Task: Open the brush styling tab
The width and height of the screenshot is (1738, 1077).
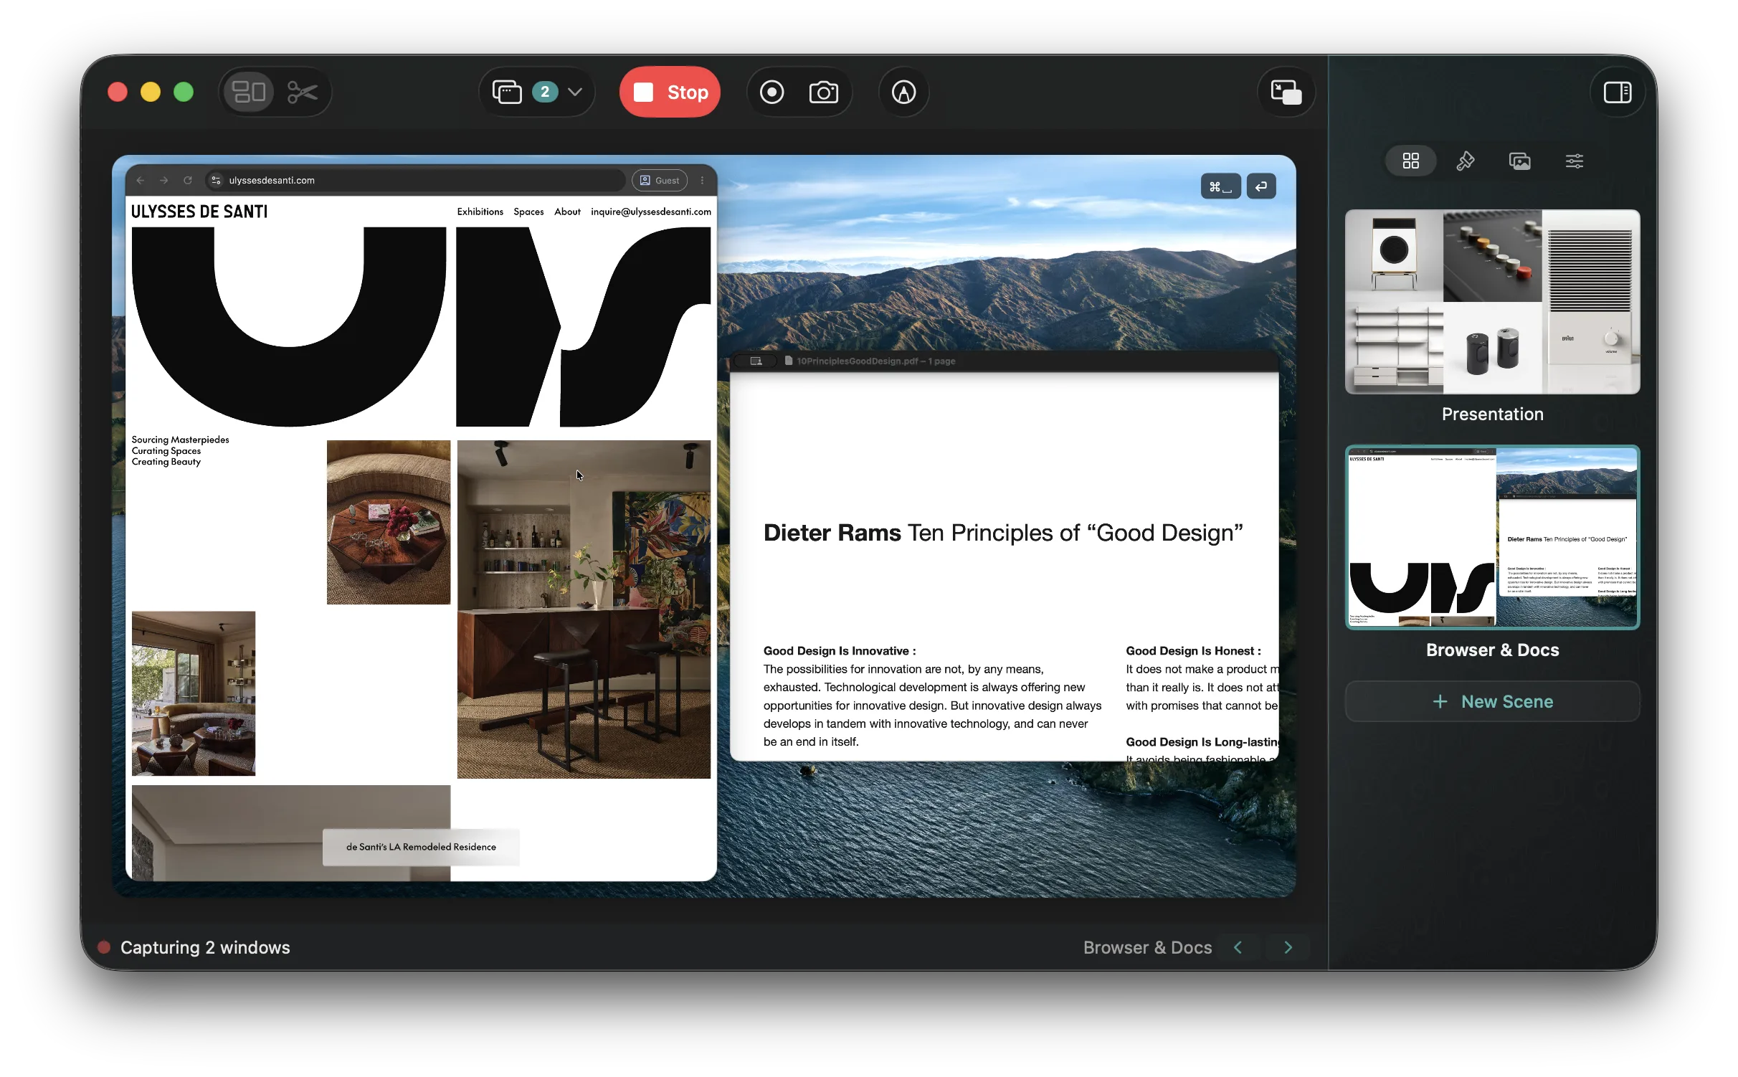Action: tap(1465, 161)
